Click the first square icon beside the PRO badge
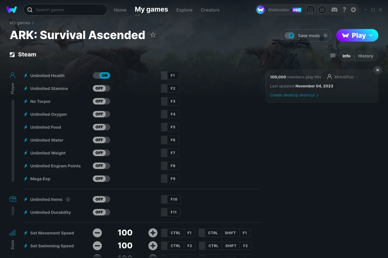Viewport: 388px width, 258px height. click(310, 10)
